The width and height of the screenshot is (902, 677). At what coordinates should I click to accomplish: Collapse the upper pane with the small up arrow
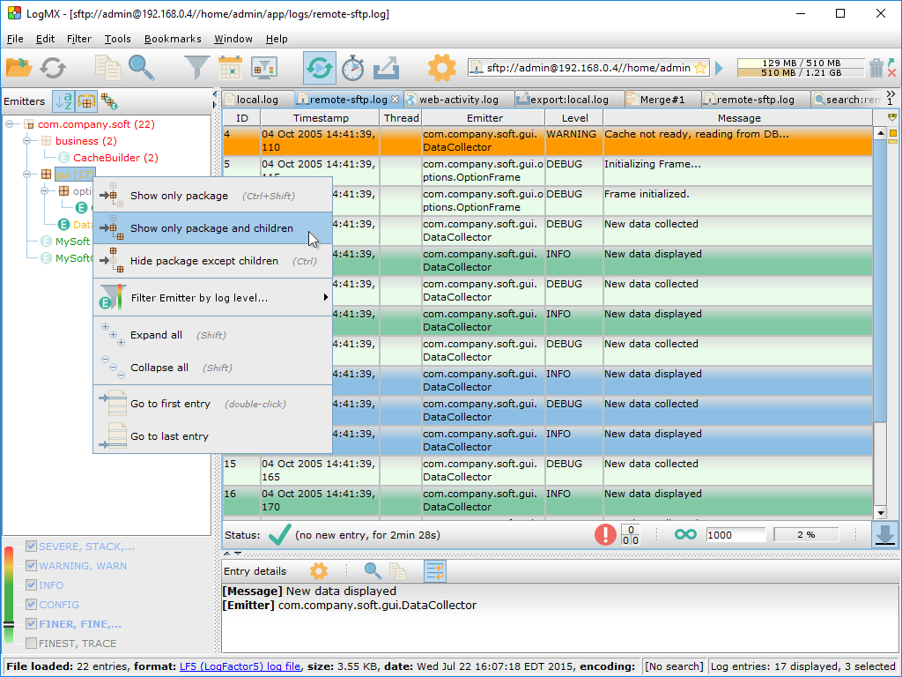[x=227, y=554]
